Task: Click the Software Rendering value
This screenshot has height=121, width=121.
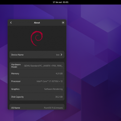Action: click(x=54, y=89)
